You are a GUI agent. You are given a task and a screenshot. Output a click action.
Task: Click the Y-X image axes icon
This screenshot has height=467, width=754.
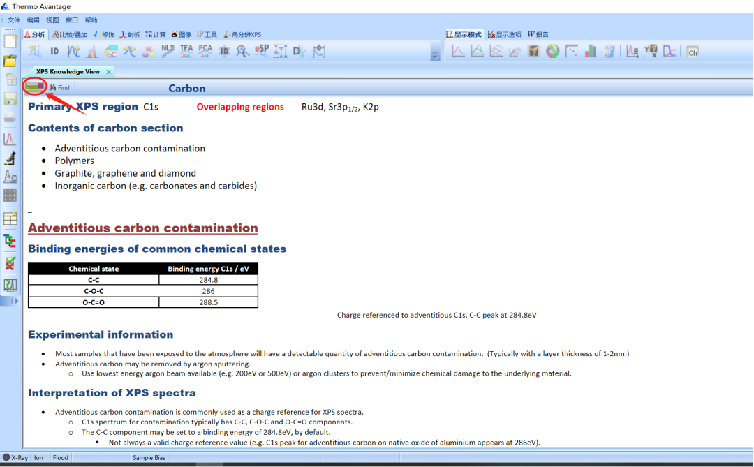tap(651, 51)
